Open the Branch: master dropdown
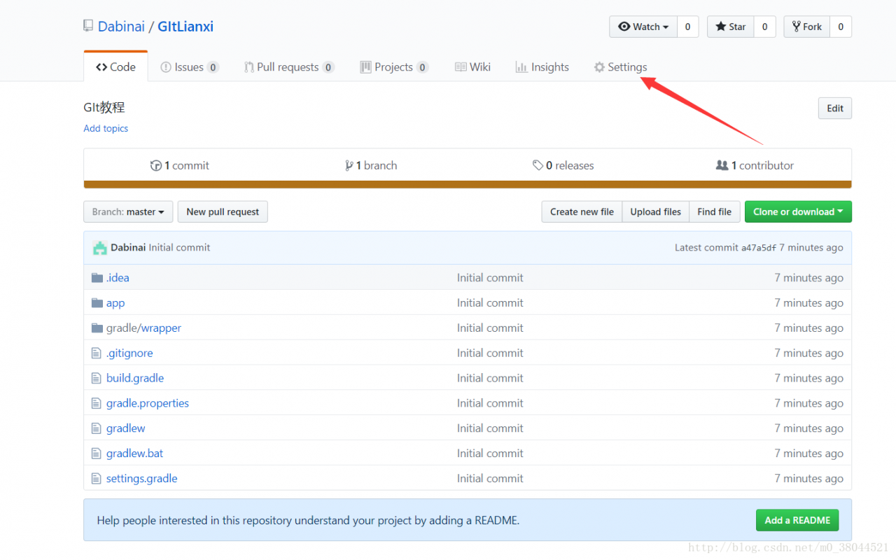Screen dimensions: 896x560 tap(128, 212)
